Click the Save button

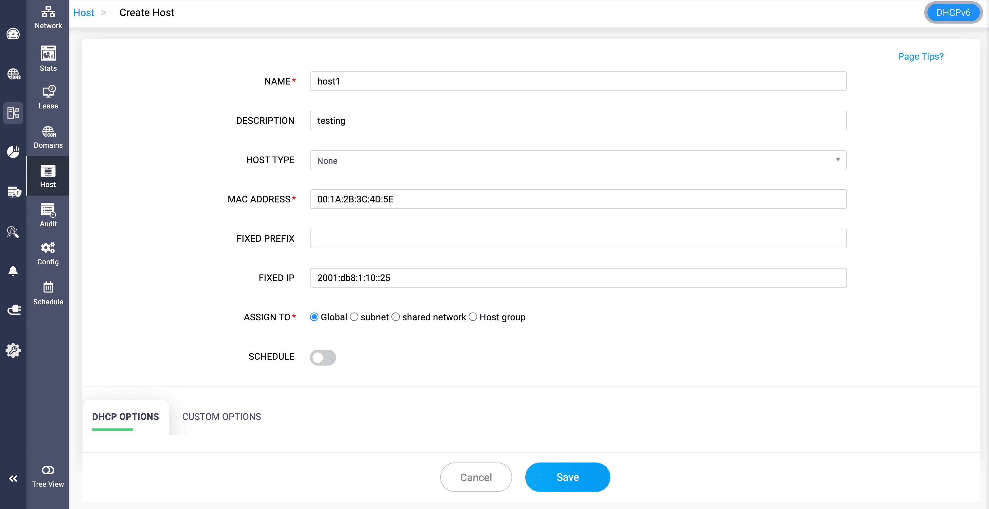pos(567,477)
